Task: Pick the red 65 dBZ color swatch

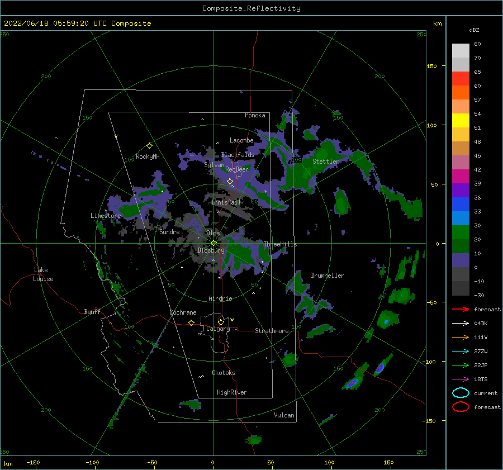Action: (461, 78)
